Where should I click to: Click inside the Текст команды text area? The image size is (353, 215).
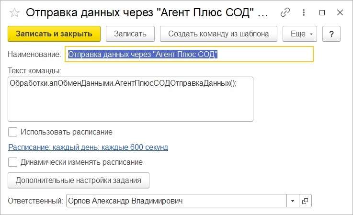130,99
